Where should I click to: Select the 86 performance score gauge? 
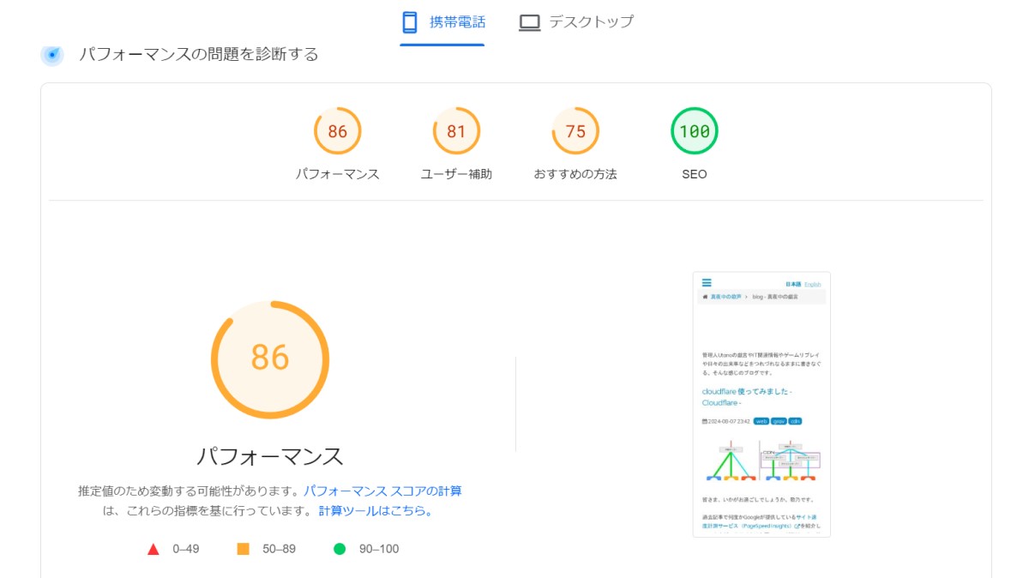point(337,131)
